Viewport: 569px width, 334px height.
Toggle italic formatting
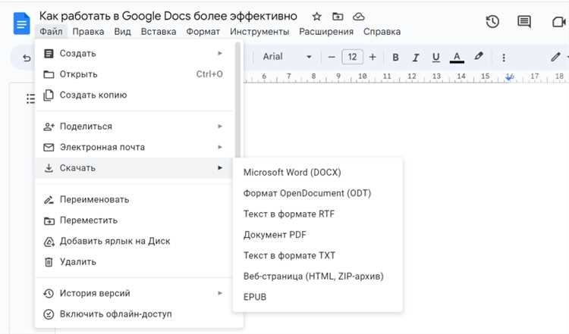point(416,58)
